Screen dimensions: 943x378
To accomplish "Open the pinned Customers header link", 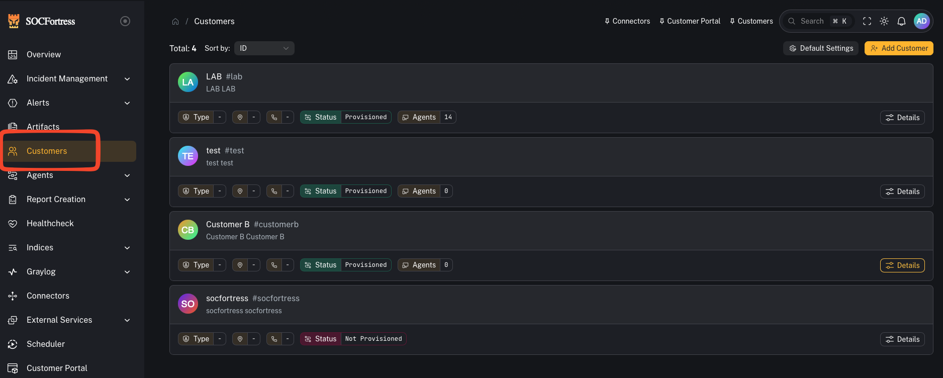I will click(751, 21).
